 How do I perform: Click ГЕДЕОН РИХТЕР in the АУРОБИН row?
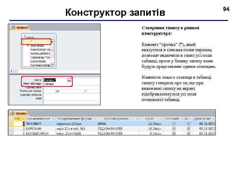click(x=118, y=128)
